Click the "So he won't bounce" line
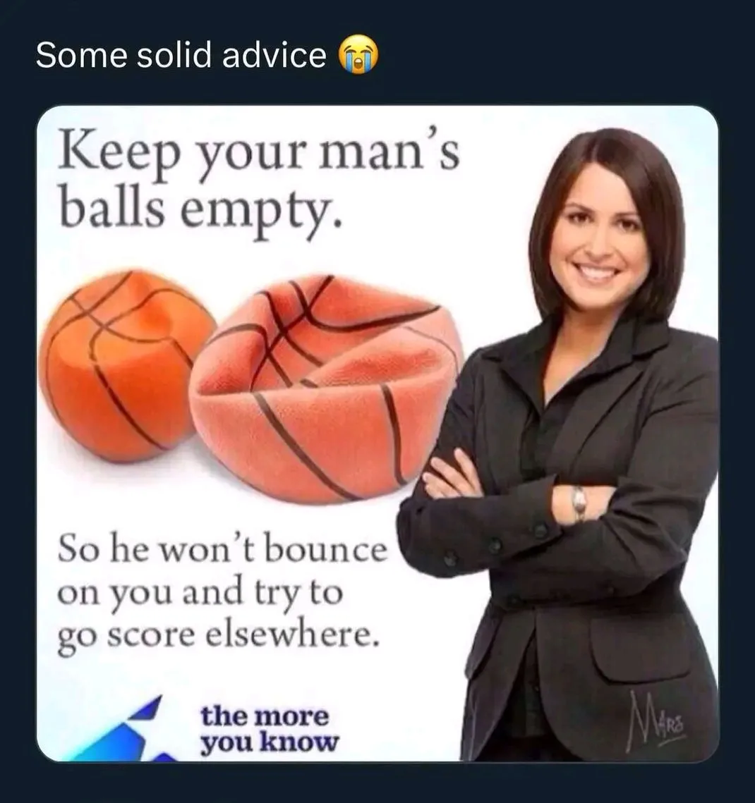This screenshot has width=755, height=803. pos(222,549)
